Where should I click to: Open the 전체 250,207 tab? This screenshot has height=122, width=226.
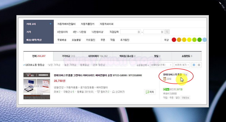39,56
